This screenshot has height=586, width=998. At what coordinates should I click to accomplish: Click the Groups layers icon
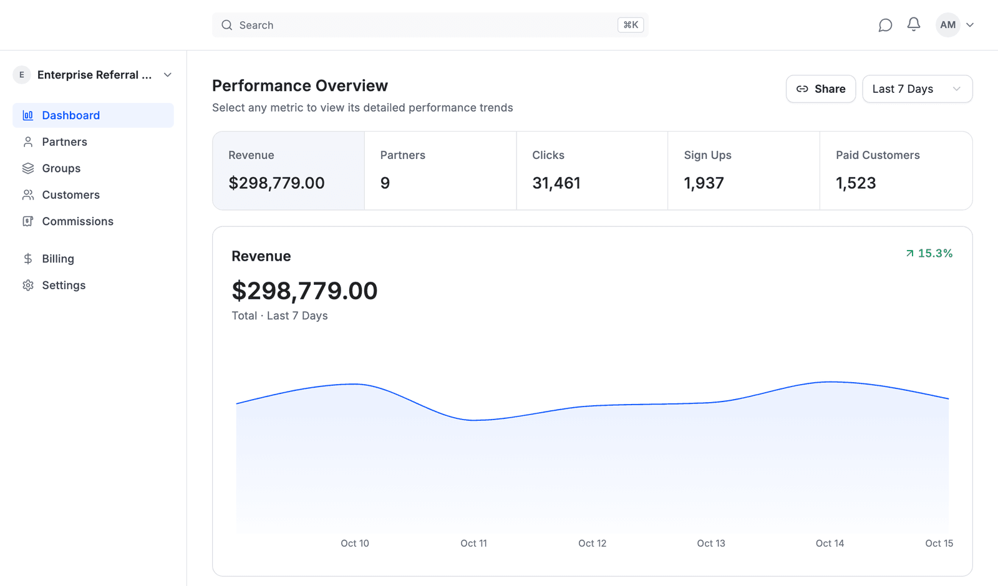28,168
